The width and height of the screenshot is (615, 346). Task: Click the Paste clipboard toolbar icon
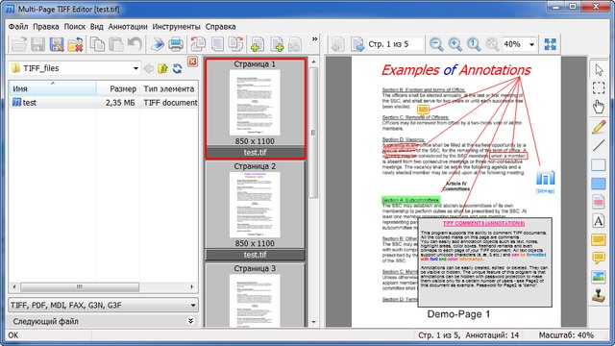[x=116, y=44]
